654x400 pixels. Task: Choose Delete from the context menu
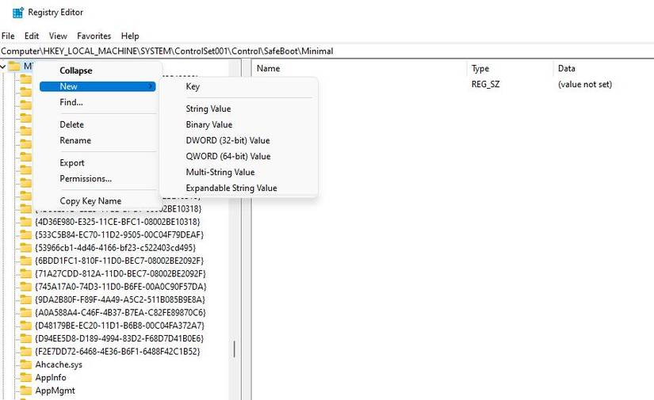[71, 124]
